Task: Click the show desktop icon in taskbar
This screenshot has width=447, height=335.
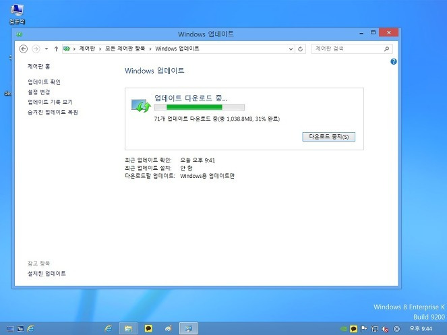Action: tap(10, 329)
